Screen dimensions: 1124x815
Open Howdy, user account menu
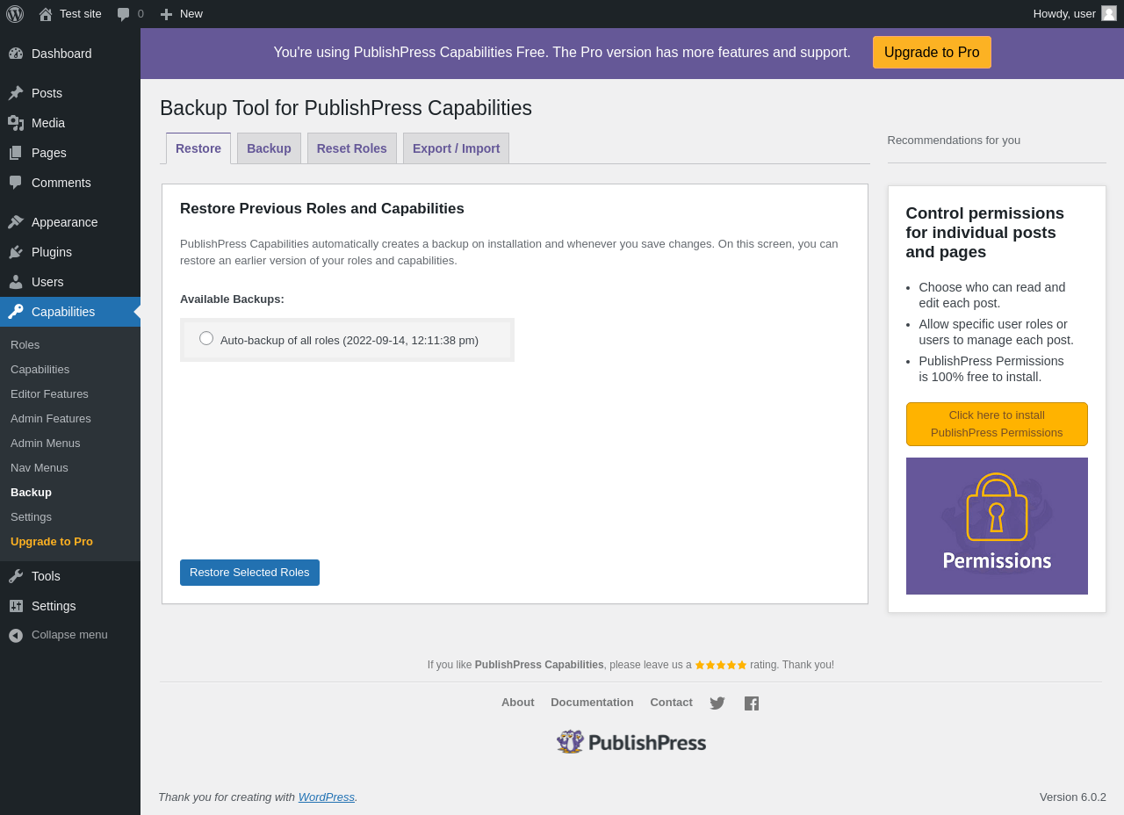click(1075, 13)
